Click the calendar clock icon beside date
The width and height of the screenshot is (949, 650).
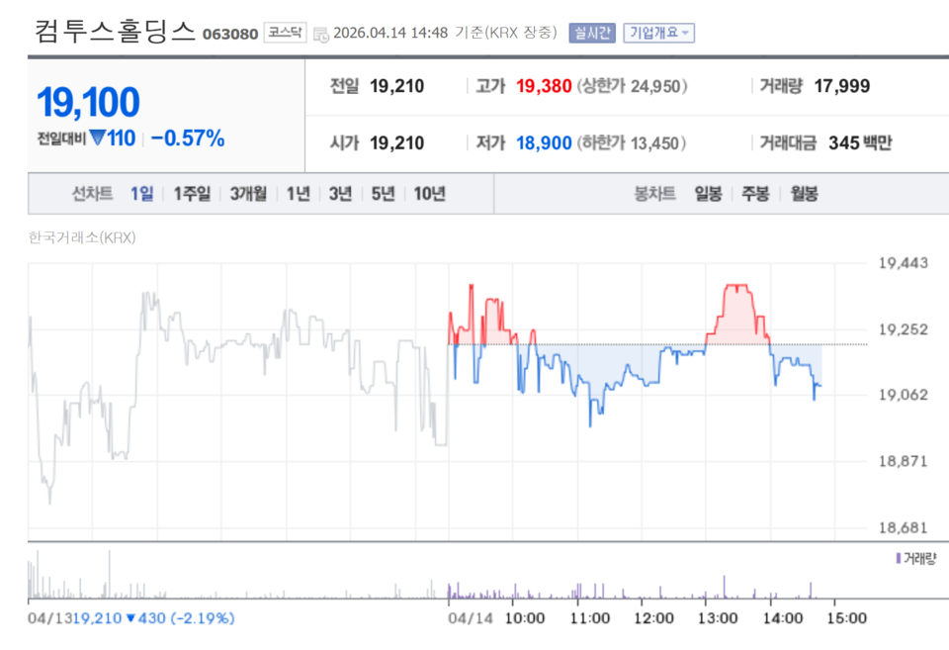tap(321, 35)
